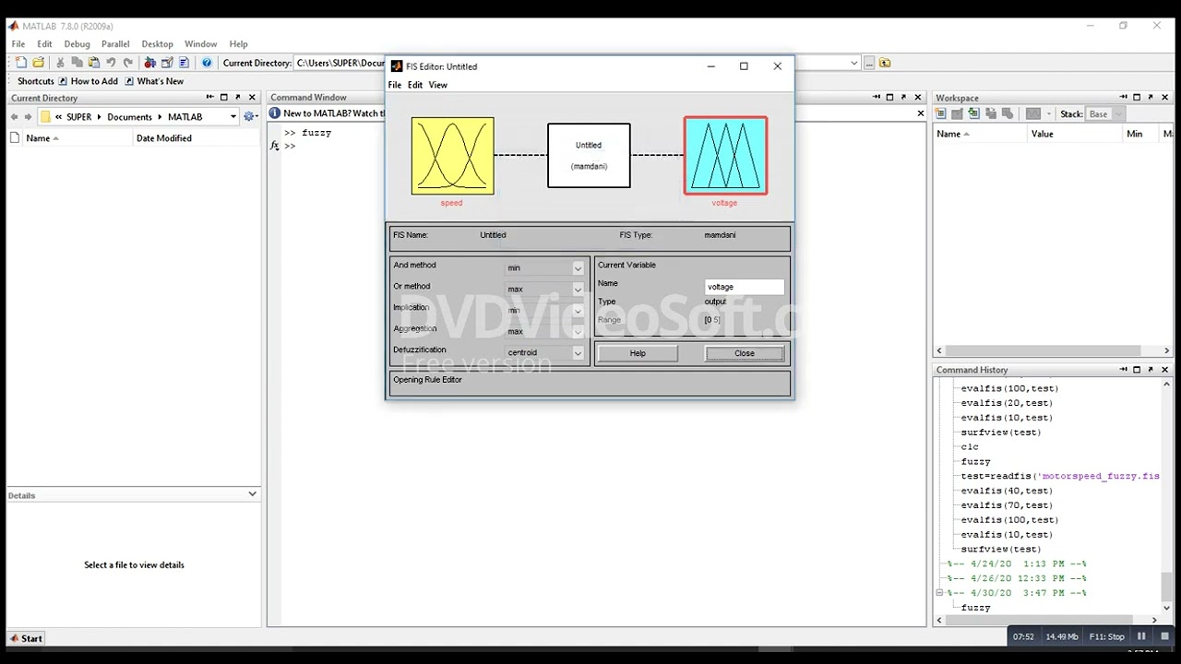Screen dimensions: 1181x664
Task: Click the Shortcuts toolbar label
Action: click(x=36, y=81)
